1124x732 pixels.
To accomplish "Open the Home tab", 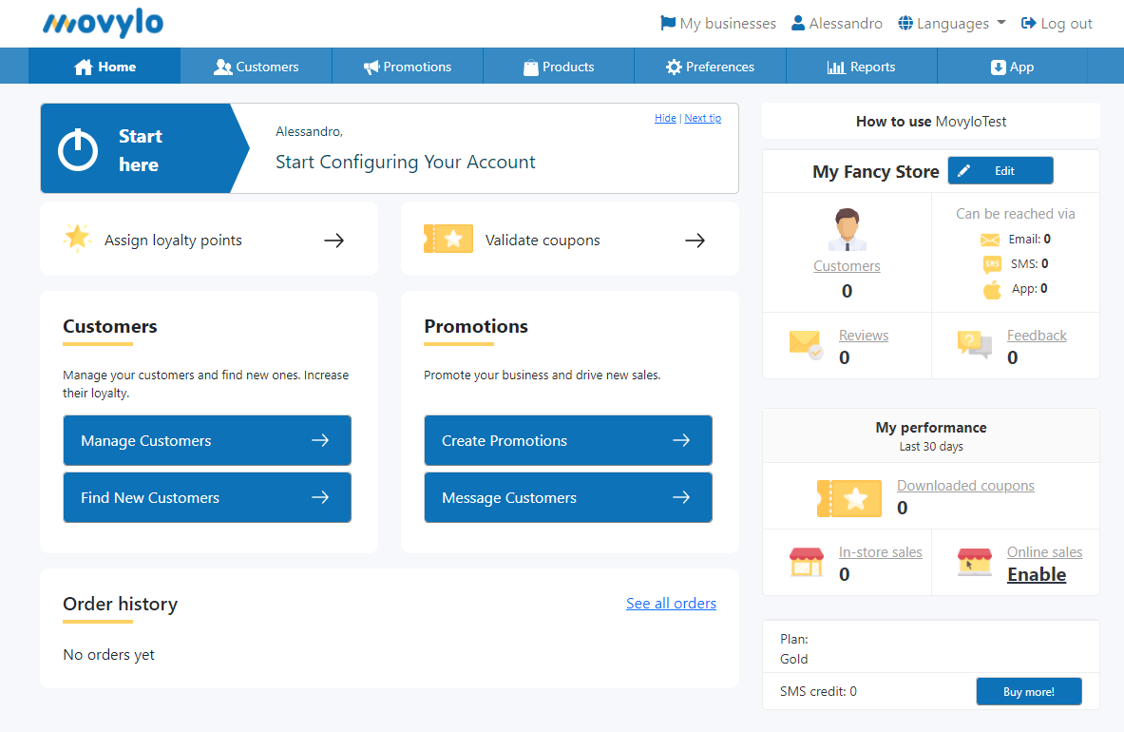I will pos(105,66).
